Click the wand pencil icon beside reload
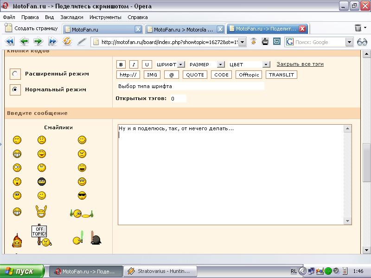371x278 pixels. [82, 42]
